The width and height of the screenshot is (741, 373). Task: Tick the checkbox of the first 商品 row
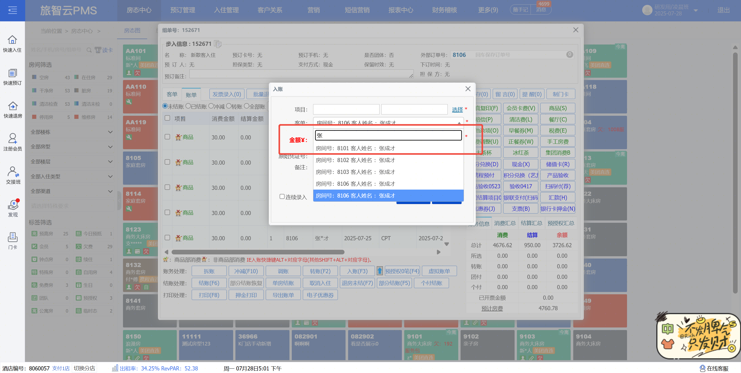[167, 137]
